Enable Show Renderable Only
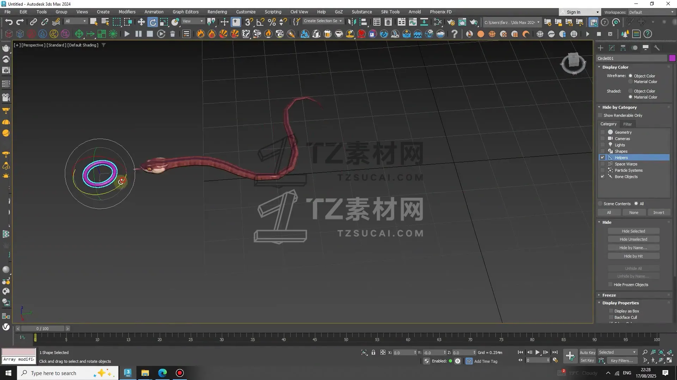 [600, 115]
